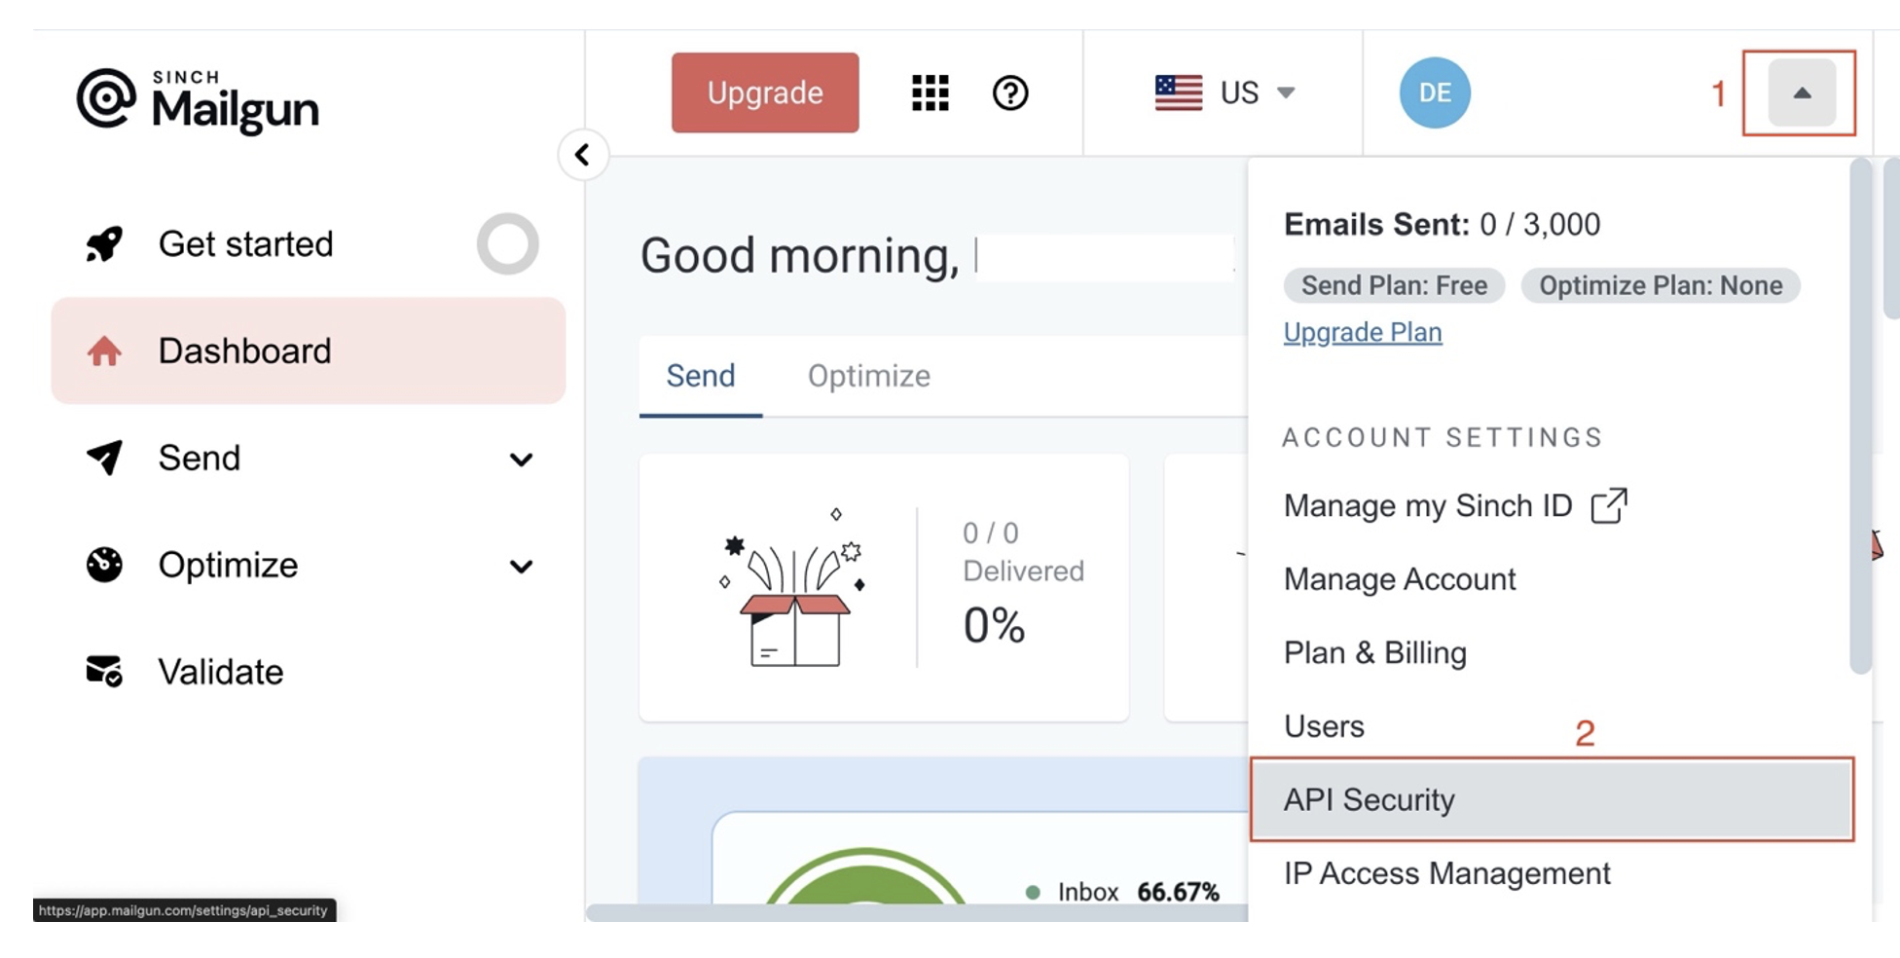This screenshot has width=1900, height=958.
Task: Click the horizontal scrollbar at page bottom
Action: (916, 912)
